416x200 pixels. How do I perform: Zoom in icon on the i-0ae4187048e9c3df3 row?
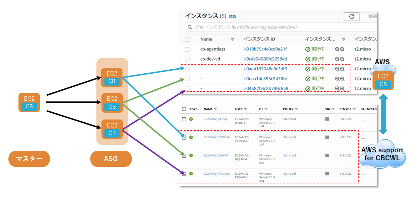[337, 69]
